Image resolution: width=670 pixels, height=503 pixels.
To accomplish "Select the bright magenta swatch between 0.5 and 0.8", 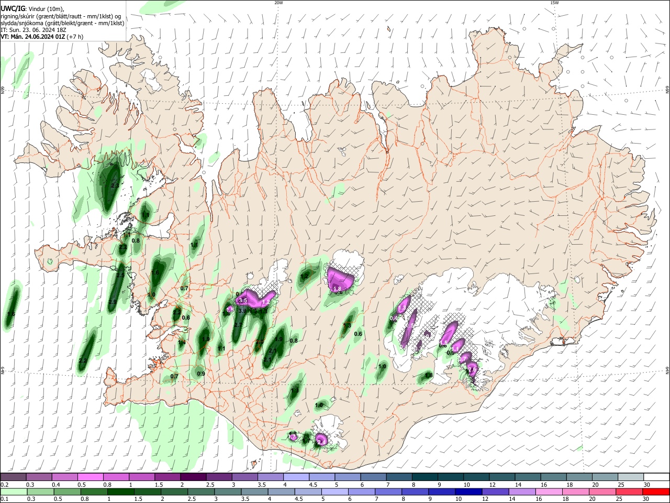I will tap(90, 477).
